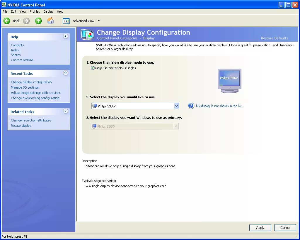This screenshot has width=300, height=240.
Task: Open Help Contents link
Action: coord(17,45)
